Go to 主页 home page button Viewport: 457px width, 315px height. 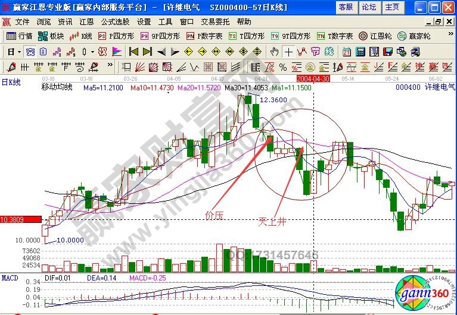click(x=392, y=7)
